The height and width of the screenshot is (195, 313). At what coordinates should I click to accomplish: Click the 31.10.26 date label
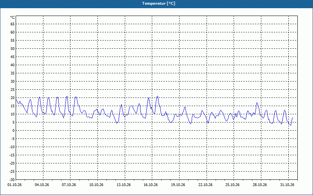[x=287, y=185]
